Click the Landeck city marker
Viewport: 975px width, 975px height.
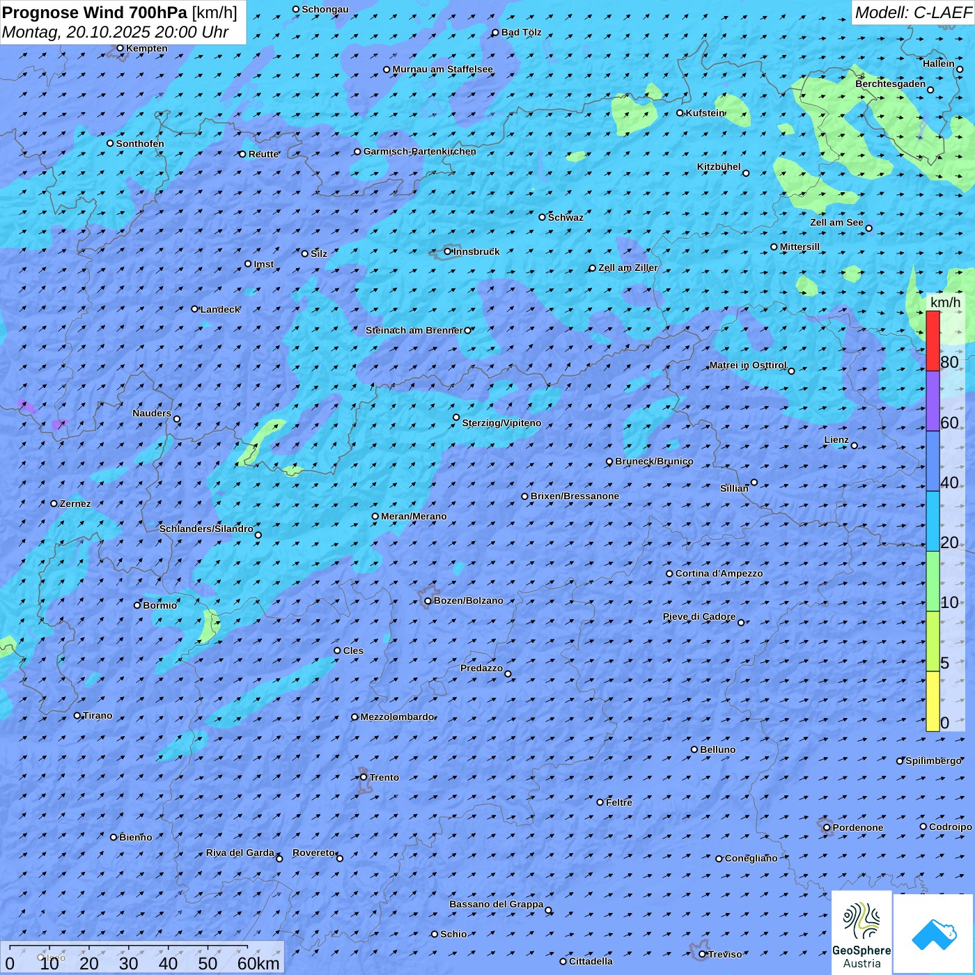click(x=194, y=309)
